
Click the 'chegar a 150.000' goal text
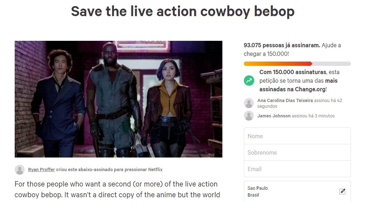[x=266, y=54]
